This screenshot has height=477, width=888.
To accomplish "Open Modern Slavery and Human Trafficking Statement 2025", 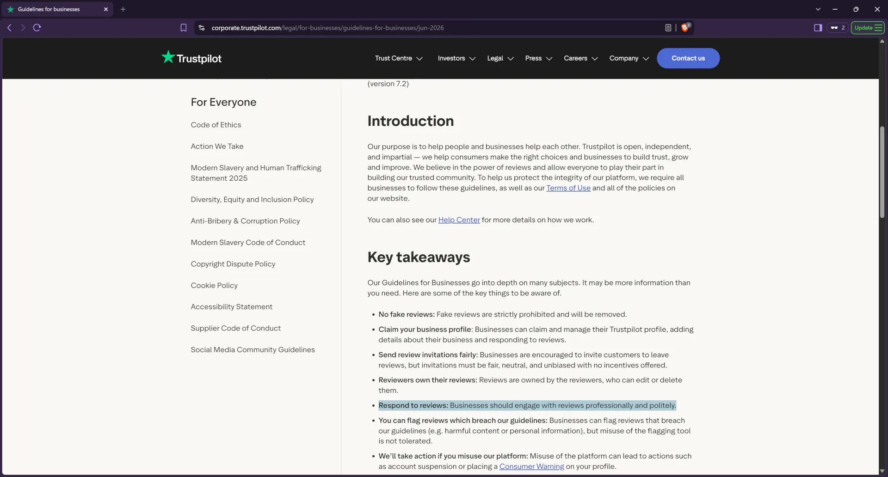I will tap(256, 173).
